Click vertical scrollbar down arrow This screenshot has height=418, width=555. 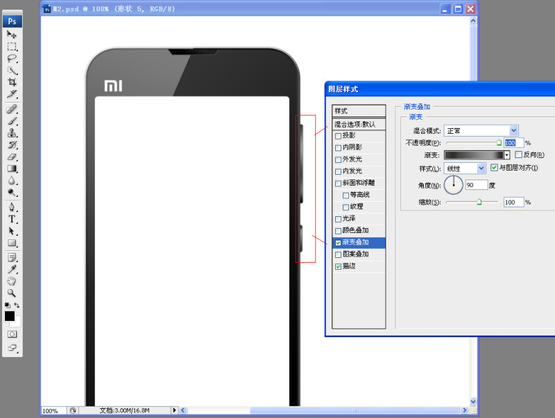coord(473,401)
